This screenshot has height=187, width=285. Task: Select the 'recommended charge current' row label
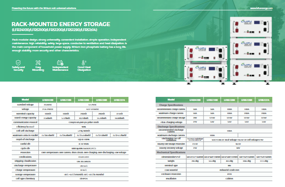click(x=171, y=109)
